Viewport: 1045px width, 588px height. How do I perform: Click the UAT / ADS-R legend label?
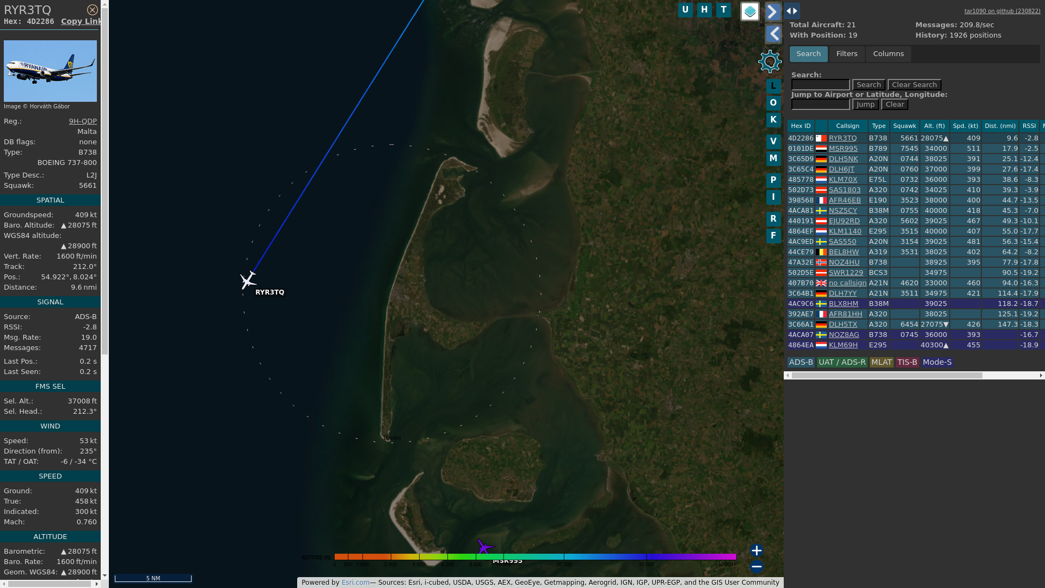tap(841, 363)
